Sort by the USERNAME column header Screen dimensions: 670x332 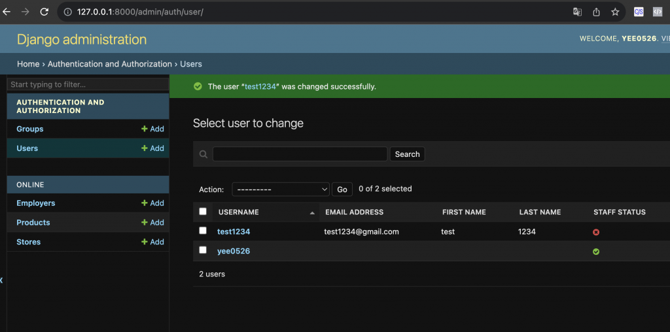tap(238, 212)
